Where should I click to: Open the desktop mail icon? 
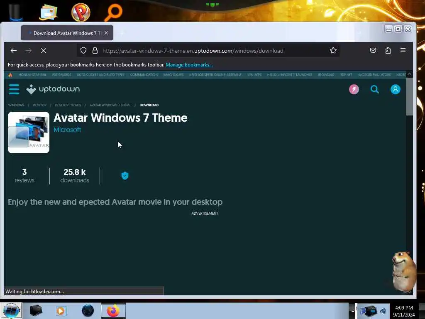48,12
